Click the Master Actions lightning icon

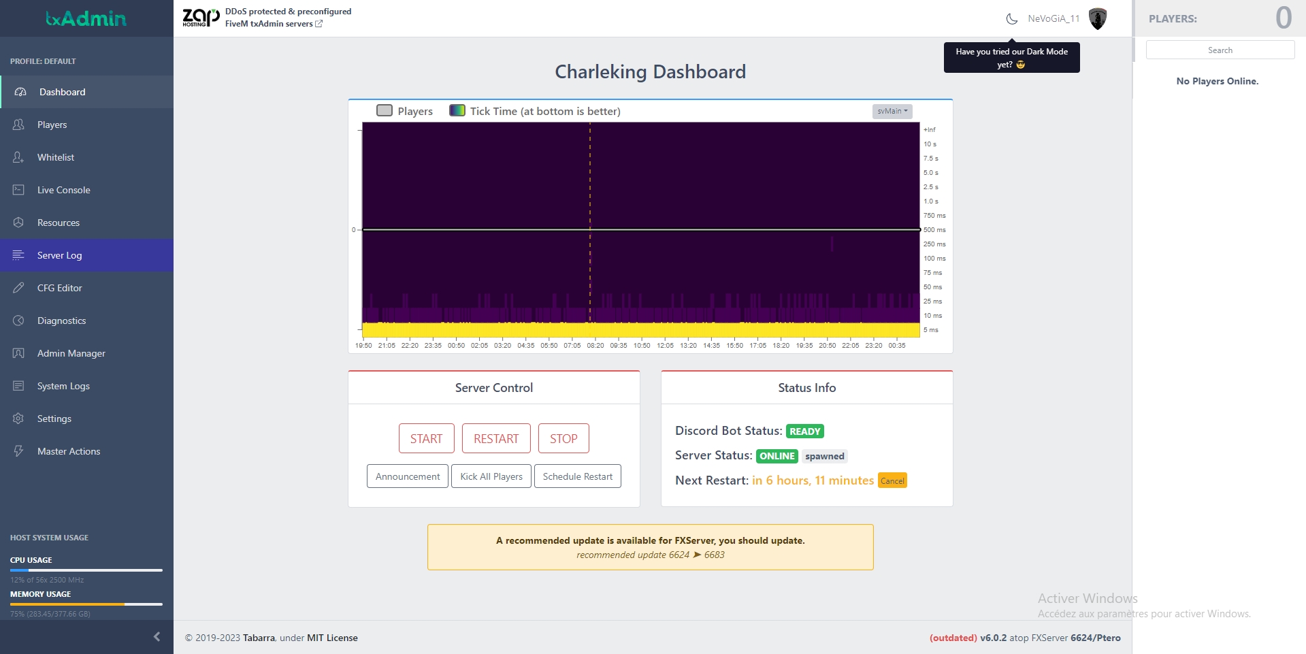click(18, 451)
